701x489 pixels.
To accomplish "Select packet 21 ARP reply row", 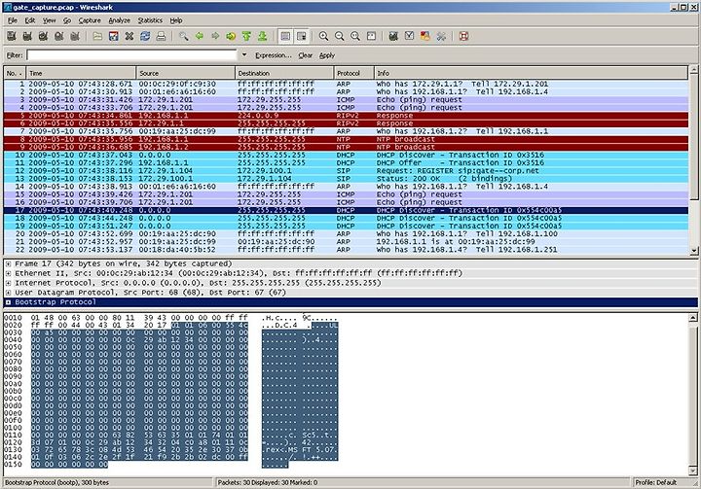I will pyautogui.click(x=346, y=242).
